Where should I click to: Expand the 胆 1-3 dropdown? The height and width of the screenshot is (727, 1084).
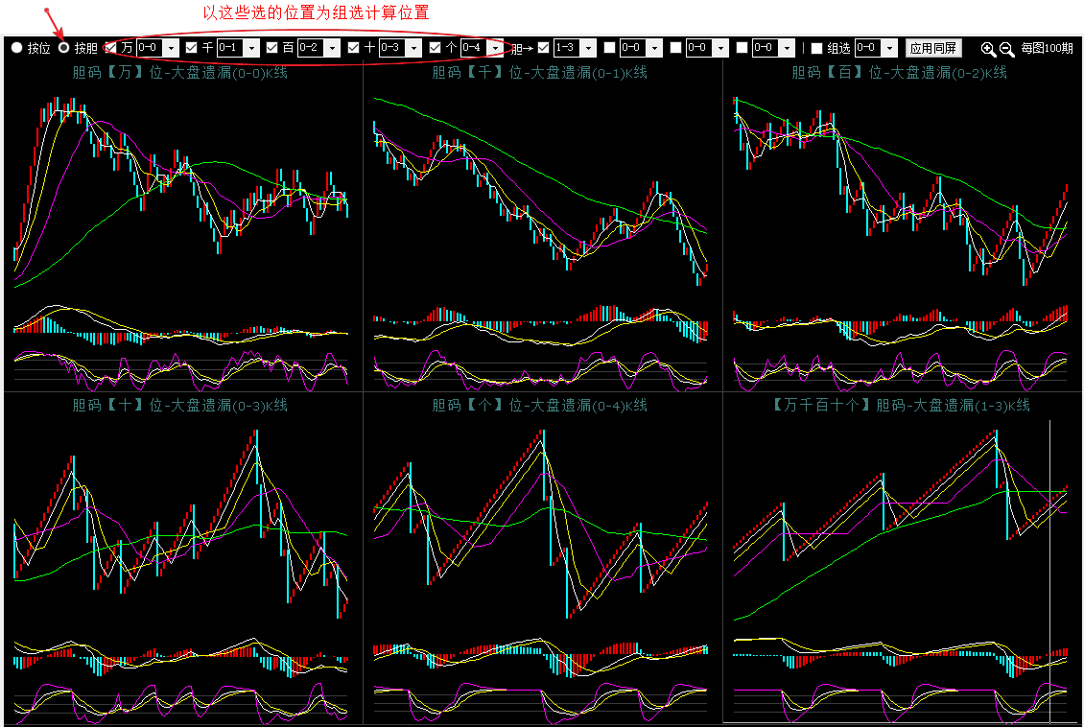588,48
